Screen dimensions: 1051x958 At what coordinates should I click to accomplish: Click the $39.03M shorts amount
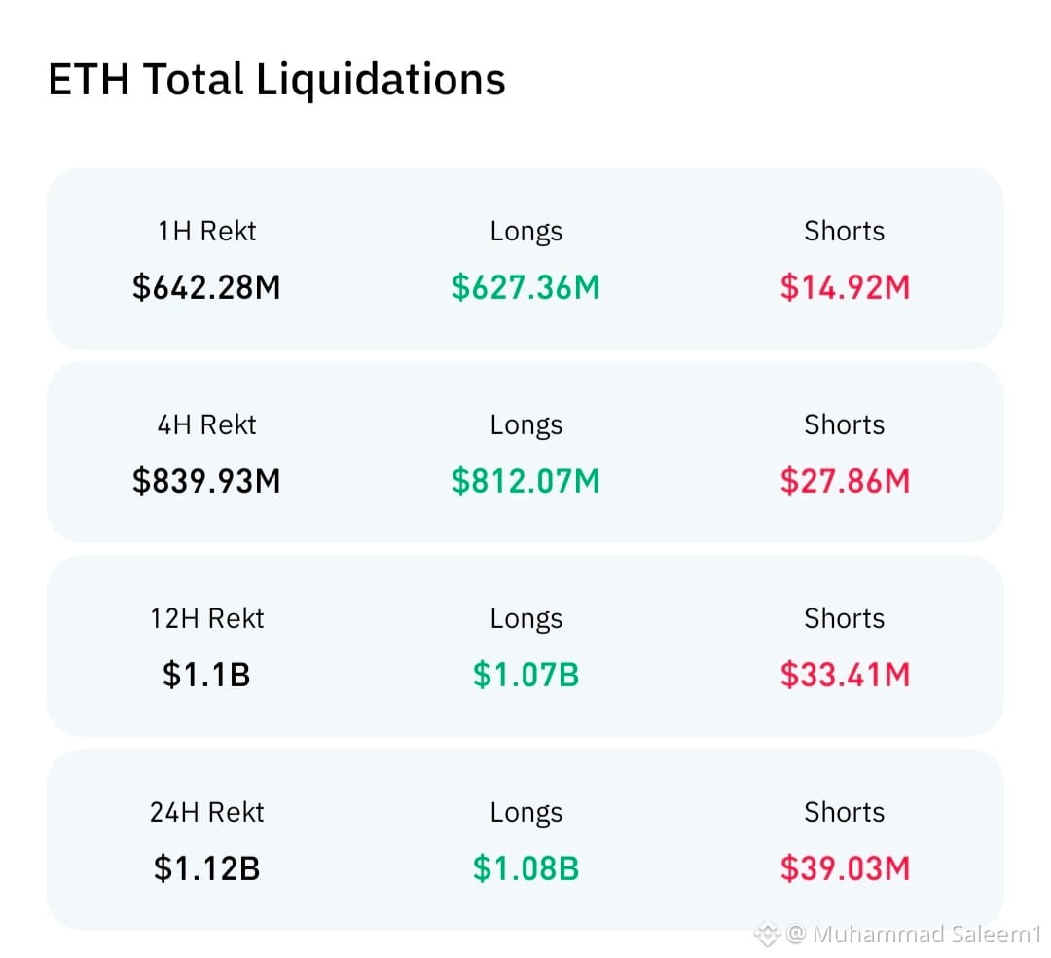(x=845, y=868)
